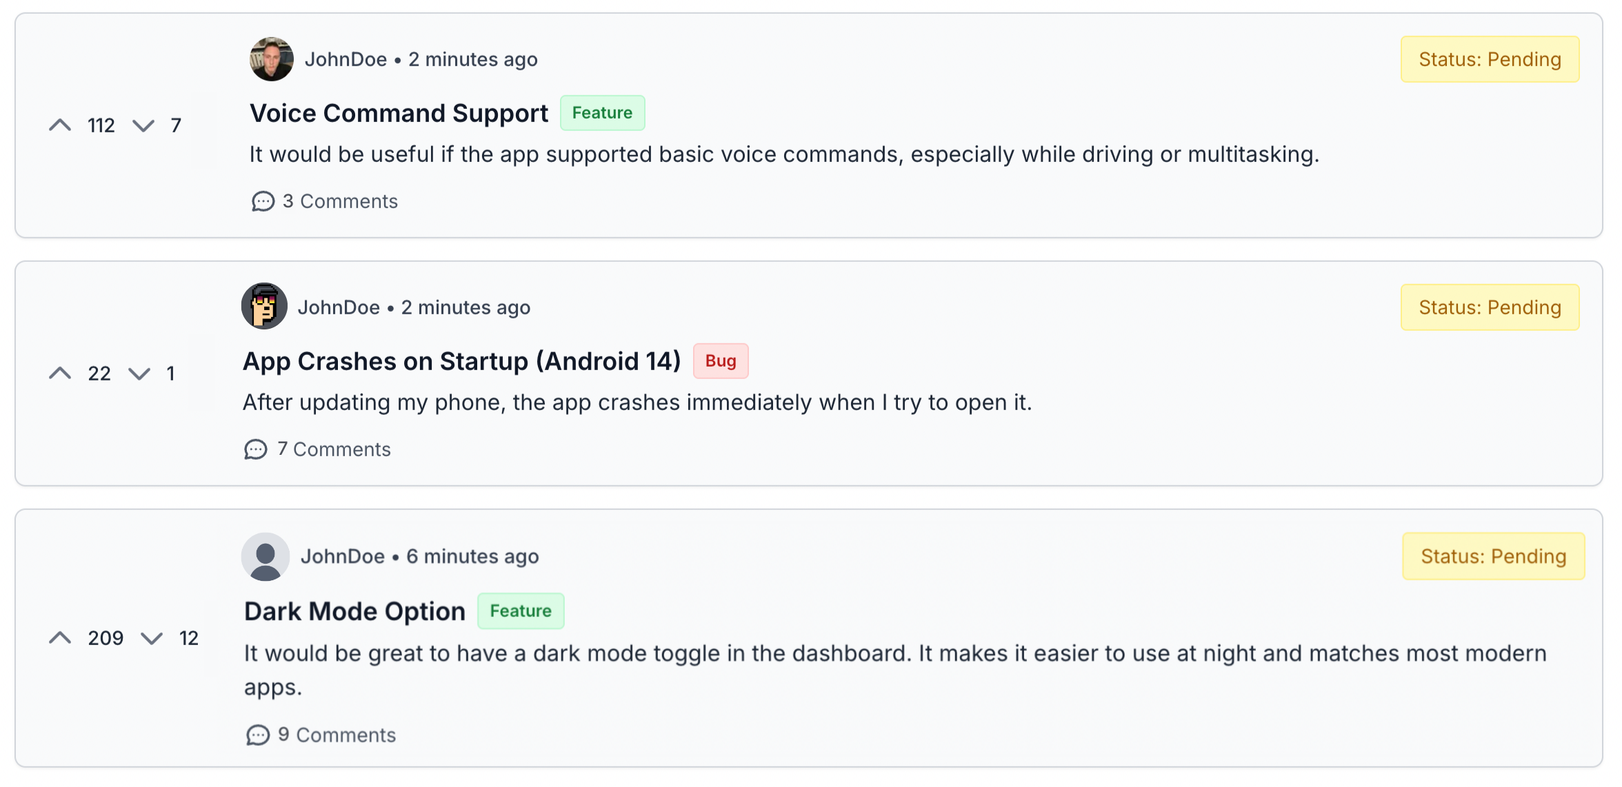The width and height of the screenshot is (1622, 787).
Task: Open the Dark Mode Option title
Action: pos(355,611)
